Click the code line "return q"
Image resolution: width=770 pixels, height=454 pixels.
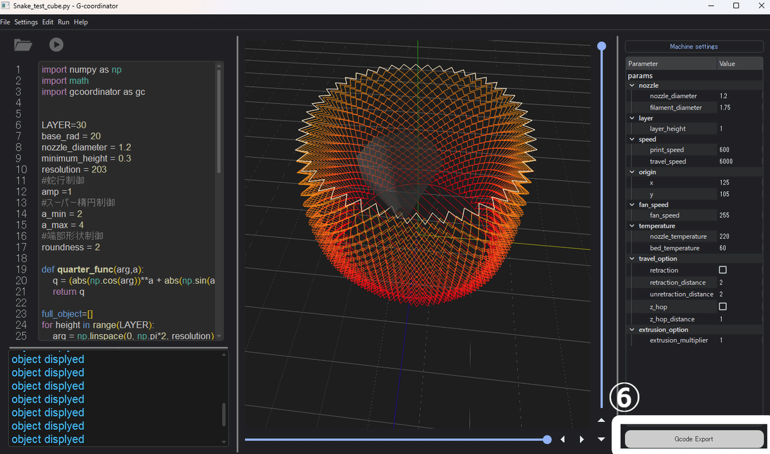pos(69,292)
